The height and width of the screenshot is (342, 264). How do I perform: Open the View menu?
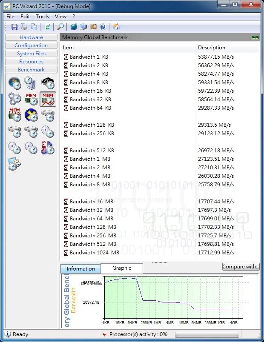(60, 17)
